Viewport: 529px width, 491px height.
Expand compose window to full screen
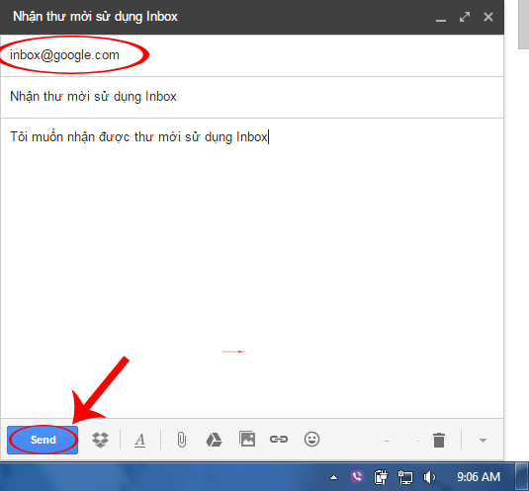pyautogui.click(x=465, y=17)
